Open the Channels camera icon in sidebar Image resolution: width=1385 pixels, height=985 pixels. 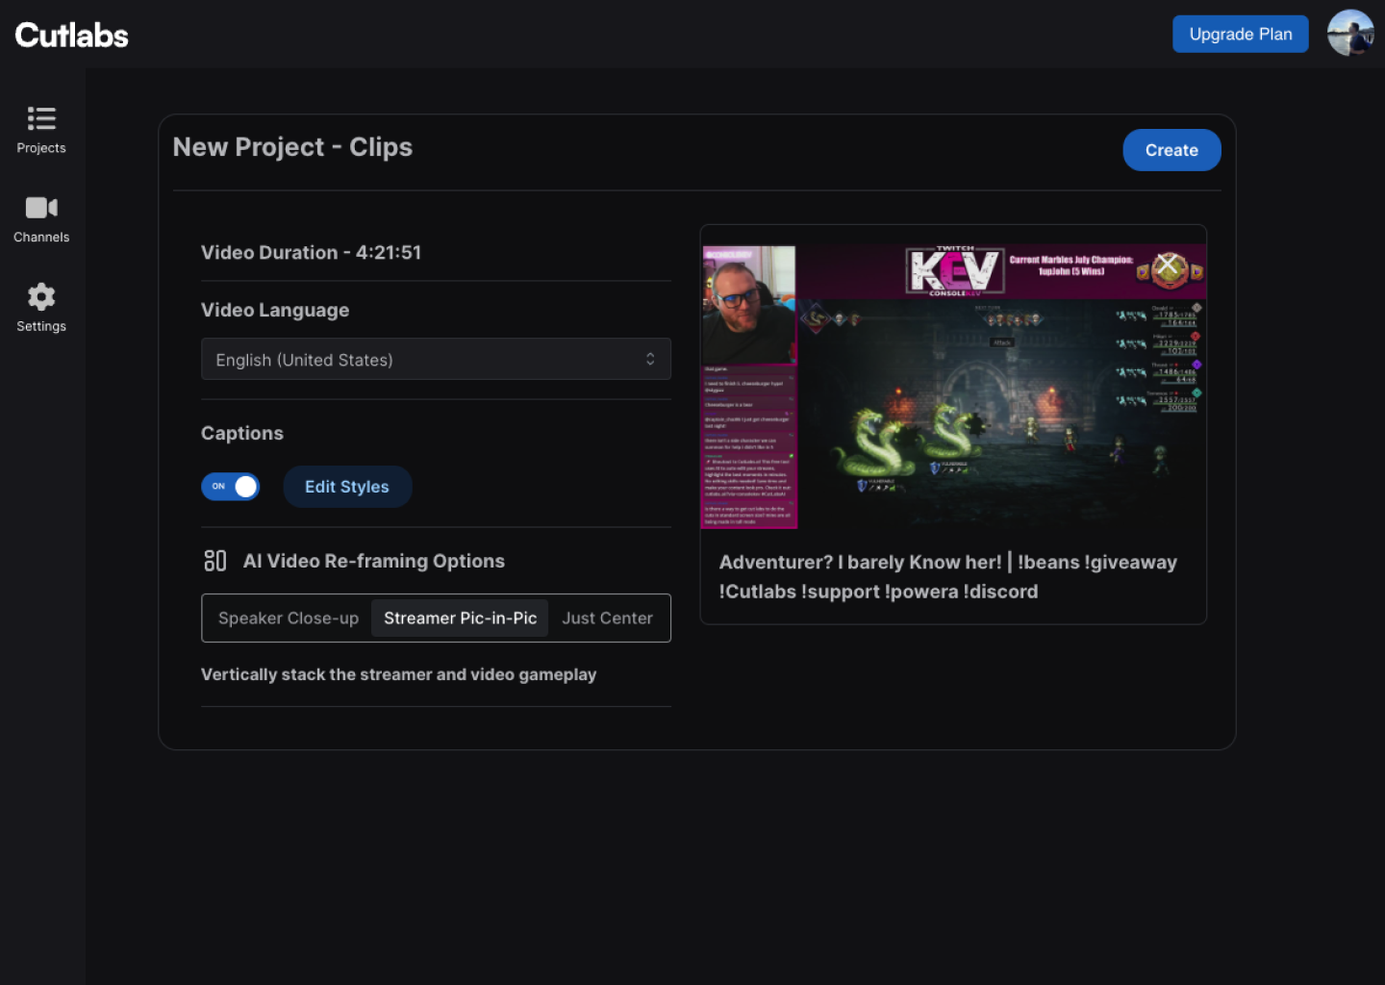pos(41,208)
